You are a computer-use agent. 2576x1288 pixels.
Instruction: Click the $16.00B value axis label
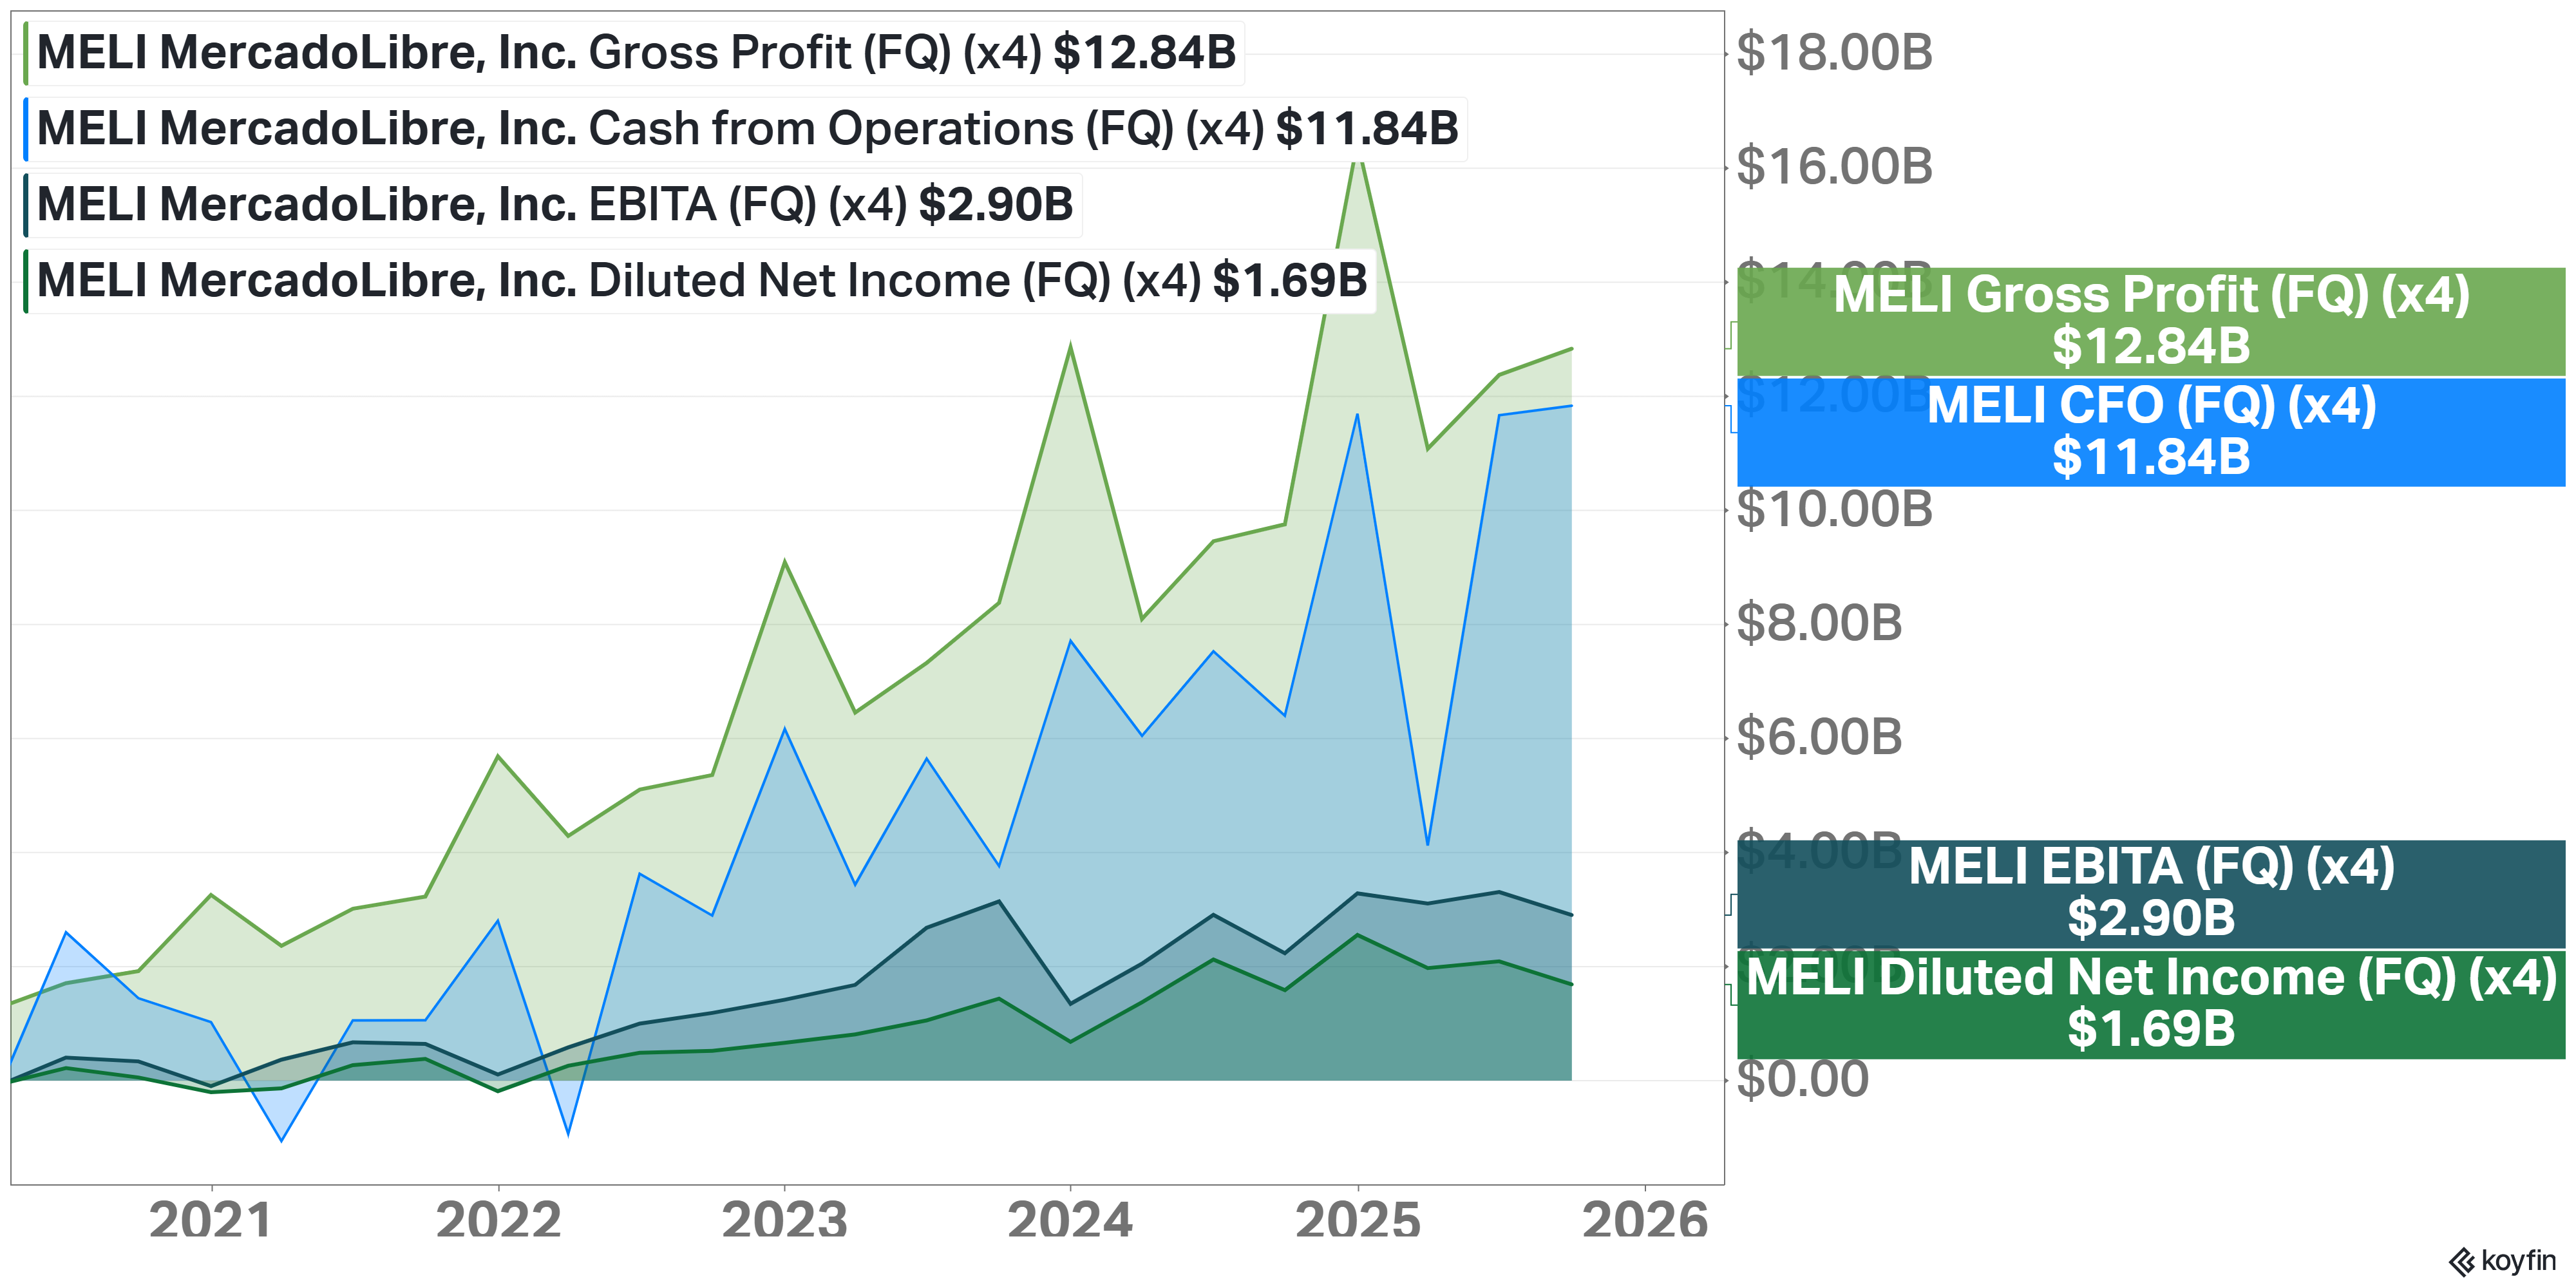[x=1835, y=167]
